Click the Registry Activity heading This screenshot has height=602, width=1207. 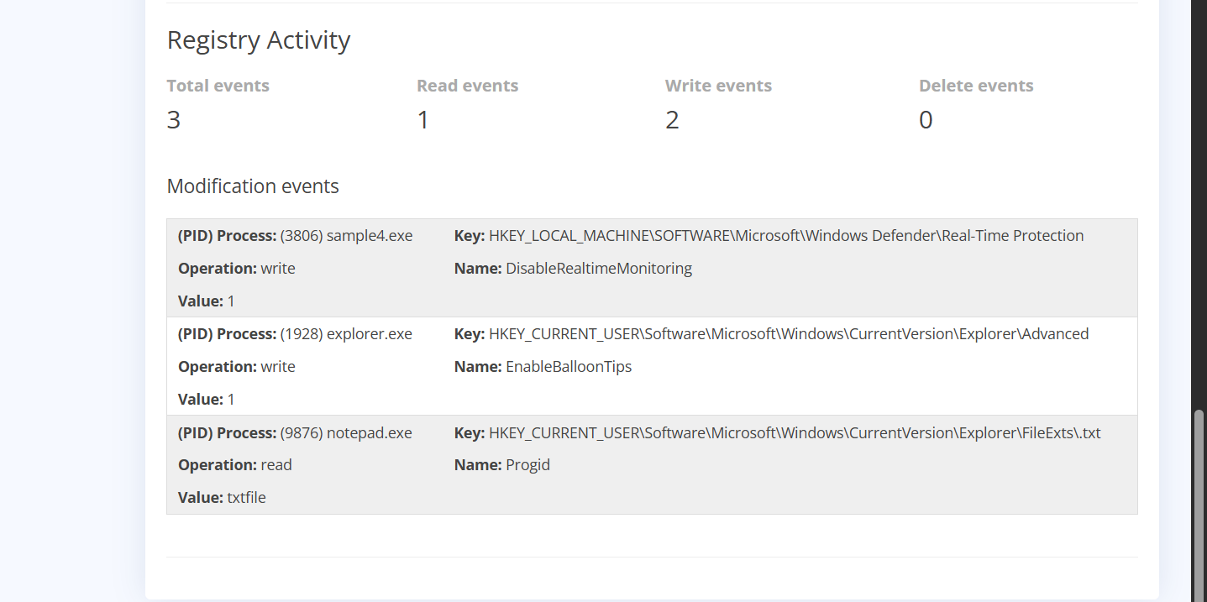[259, 40]
